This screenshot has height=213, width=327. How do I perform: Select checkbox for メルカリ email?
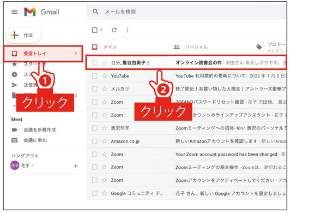pyautogui.click(x=95, y=89)
